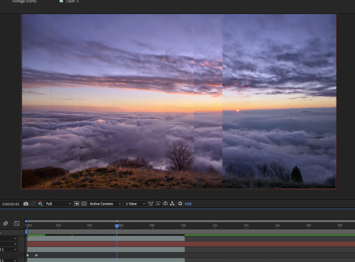Open the 1 View layout dropdown
Viewport: 355px width, 262px height.
tap(135, 204)
